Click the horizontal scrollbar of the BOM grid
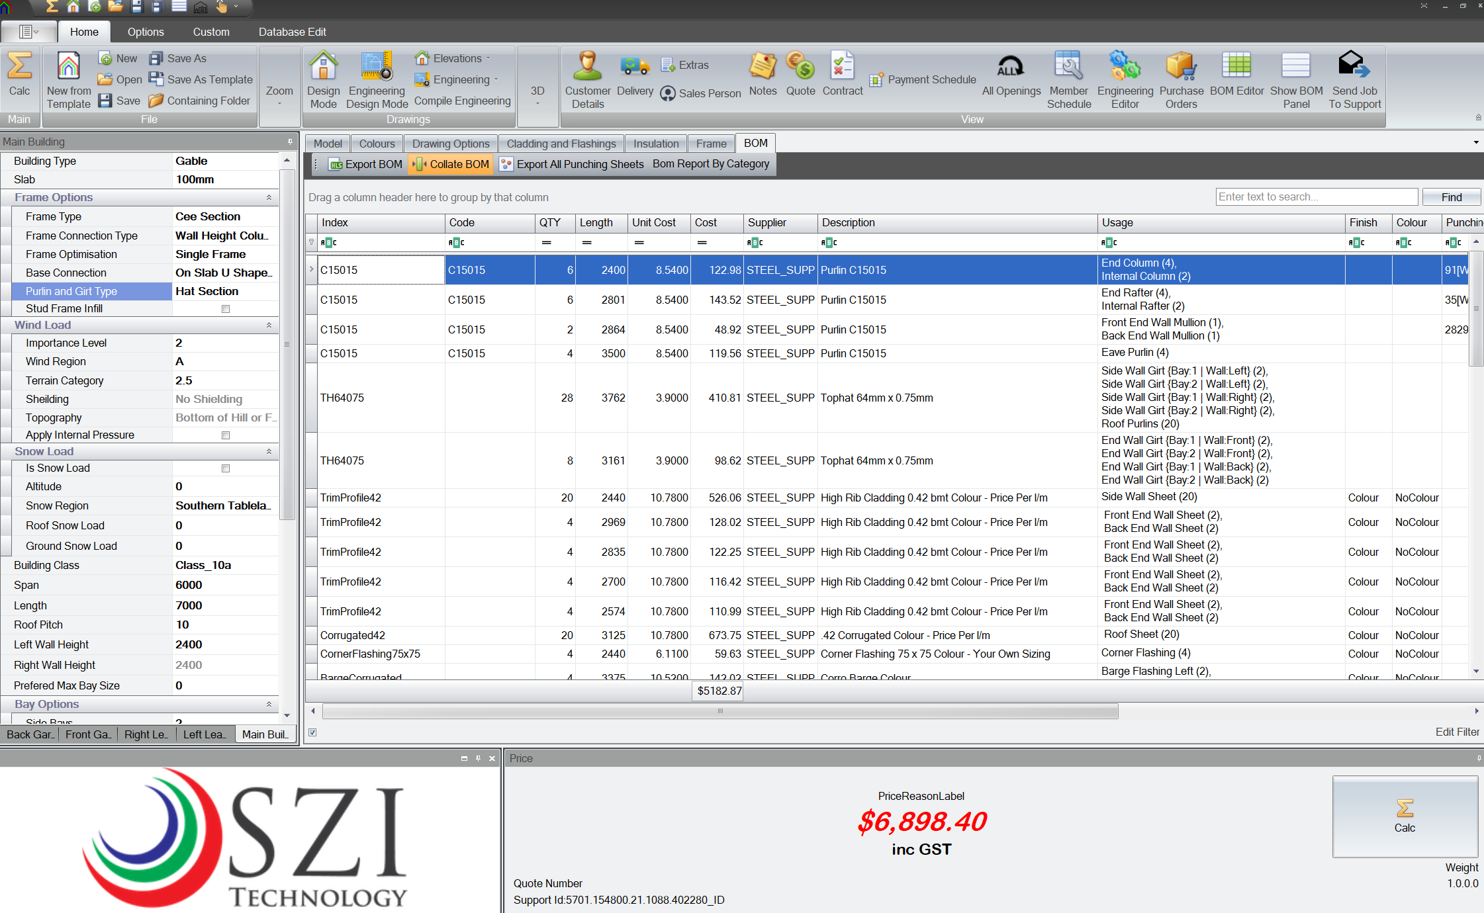Image resolution: width=1484 pixels, height=913 pixels. [720, 711]
